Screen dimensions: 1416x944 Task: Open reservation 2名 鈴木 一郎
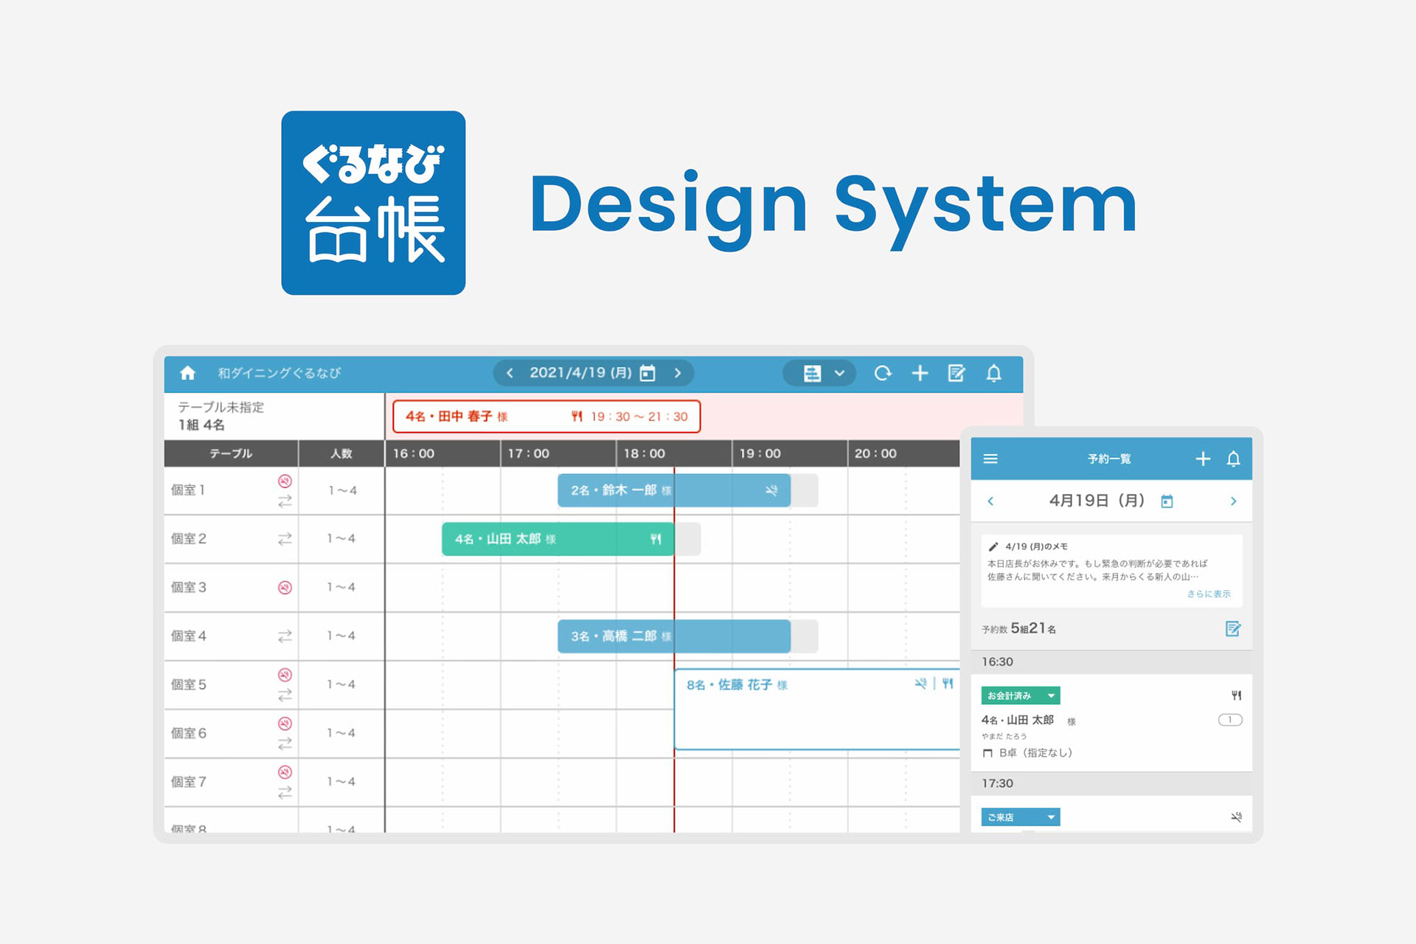point(674,490)
